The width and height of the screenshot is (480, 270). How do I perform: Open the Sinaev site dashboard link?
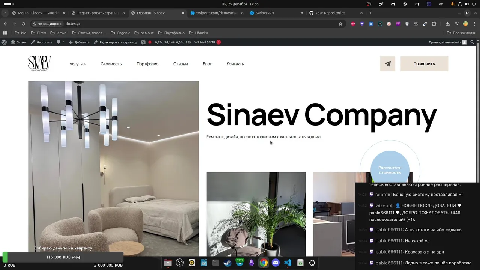19,42
